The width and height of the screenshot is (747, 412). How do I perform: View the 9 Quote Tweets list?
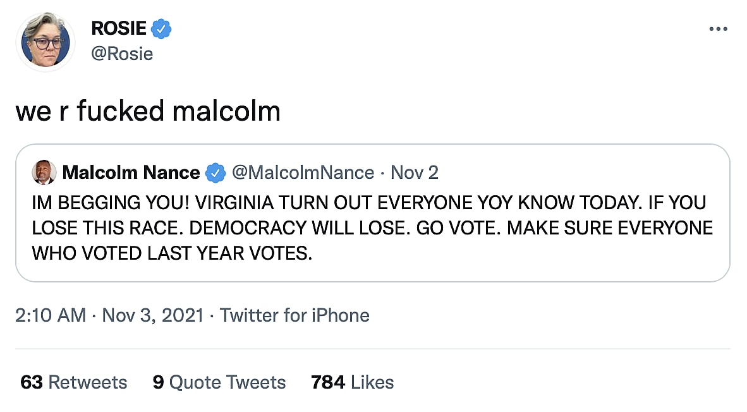click(219, 382)
